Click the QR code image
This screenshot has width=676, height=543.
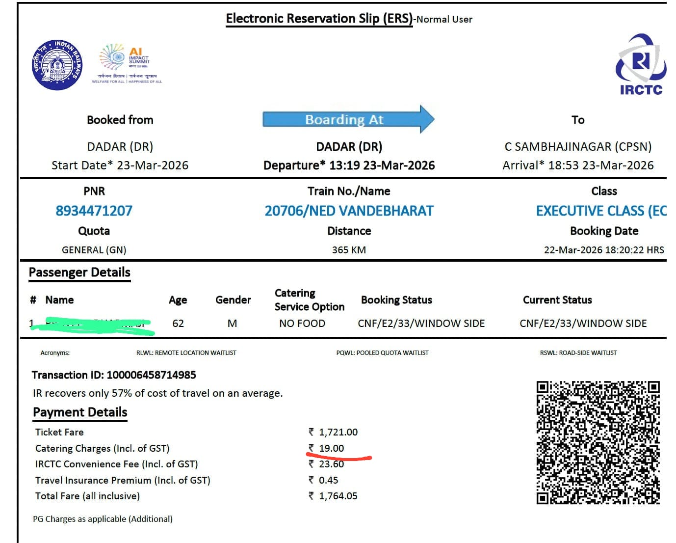pos(598,442)
